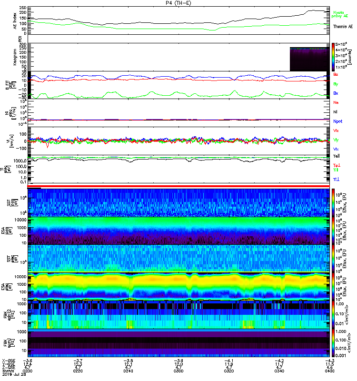Image resolution: width=357 pixels, height=381 pixels.
Task: Click the "0300" time tick label
Action: click(x=178, y=371)
